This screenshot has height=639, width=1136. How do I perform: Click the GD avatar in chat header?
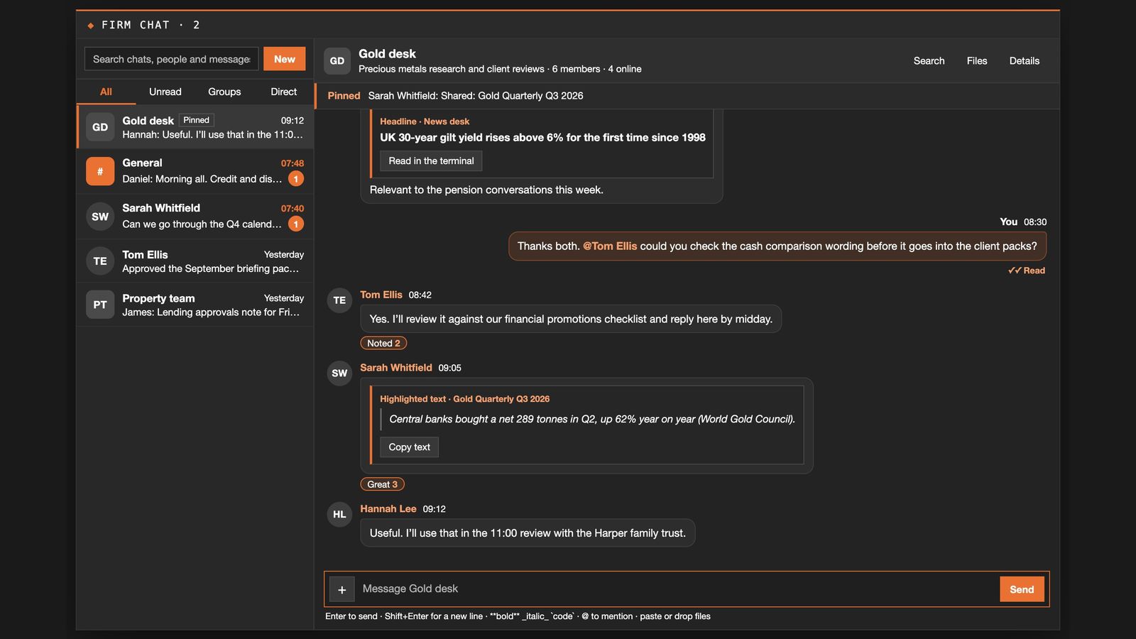[x=337, y=61]
